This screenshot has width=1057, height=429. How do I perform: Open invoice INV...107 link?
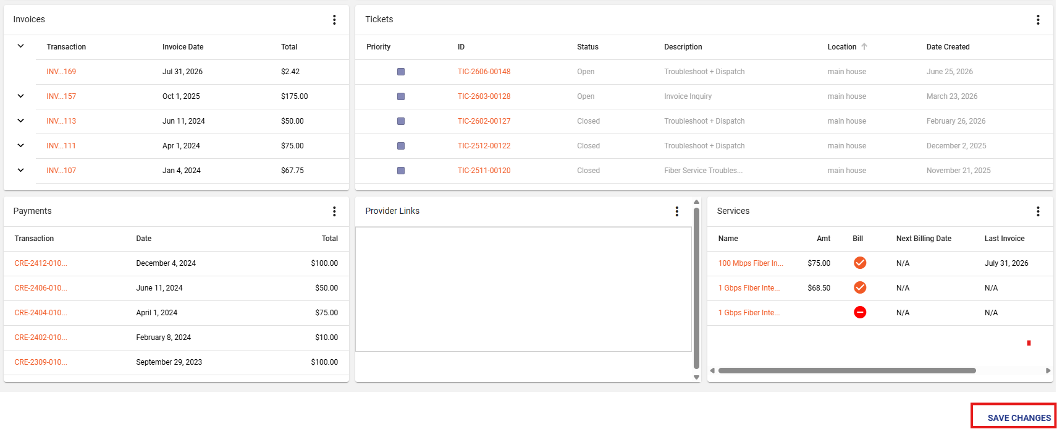coord(61,171)
